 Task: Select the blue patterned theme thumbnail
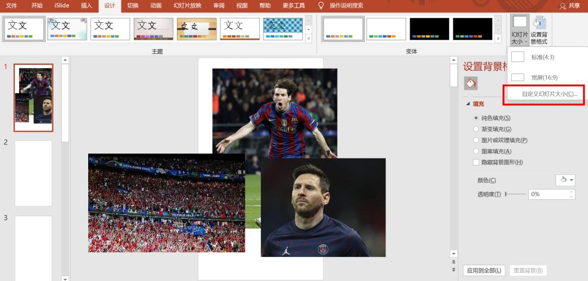tap(283, 29)
